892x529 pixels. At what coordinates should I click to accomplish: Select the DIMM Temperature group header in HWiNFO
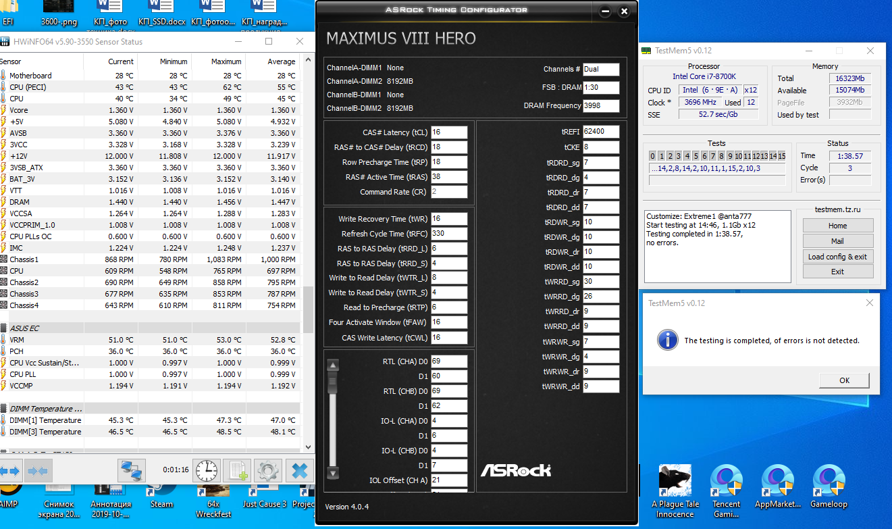150,409
